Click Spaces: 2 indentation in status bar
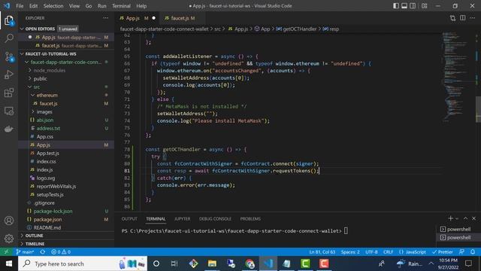The height and width of the screenshot is (271, 481). click(x=350, y=251)
